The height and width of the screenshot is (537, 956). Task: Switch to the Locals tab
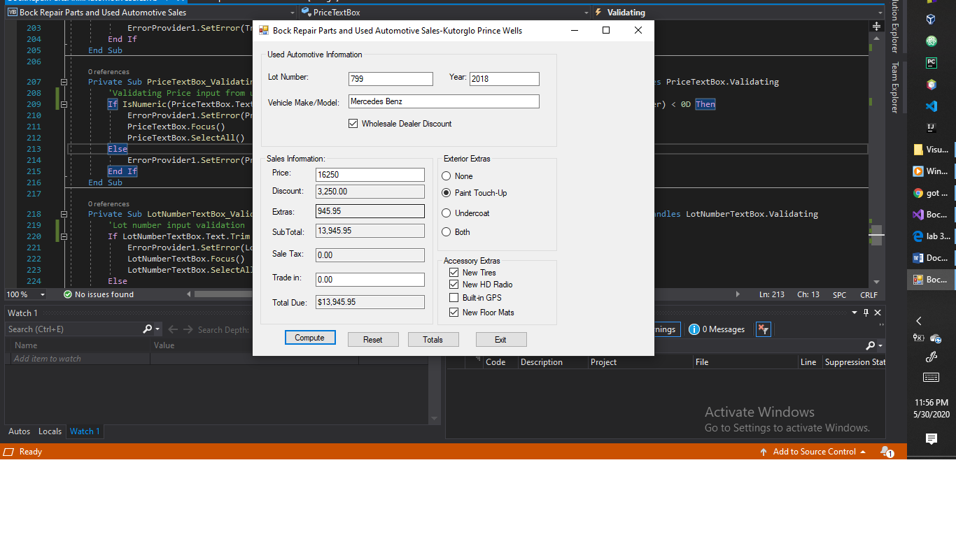(50, 431)
